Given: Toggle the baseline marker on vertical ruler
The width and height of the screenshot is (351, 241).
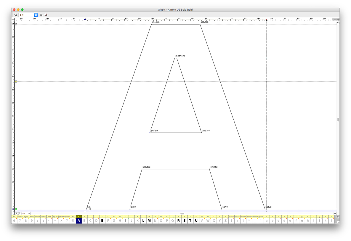Looking at the screenshot, I should 16,209.
